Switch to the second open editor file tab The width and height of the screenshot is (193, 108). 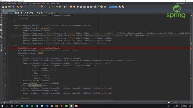click(x=21, y=10)
